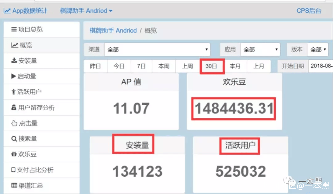Viewport: 333px width, 194px height.
Task: Click the 启动量 play icon
Action: click(x=14, y=76)
